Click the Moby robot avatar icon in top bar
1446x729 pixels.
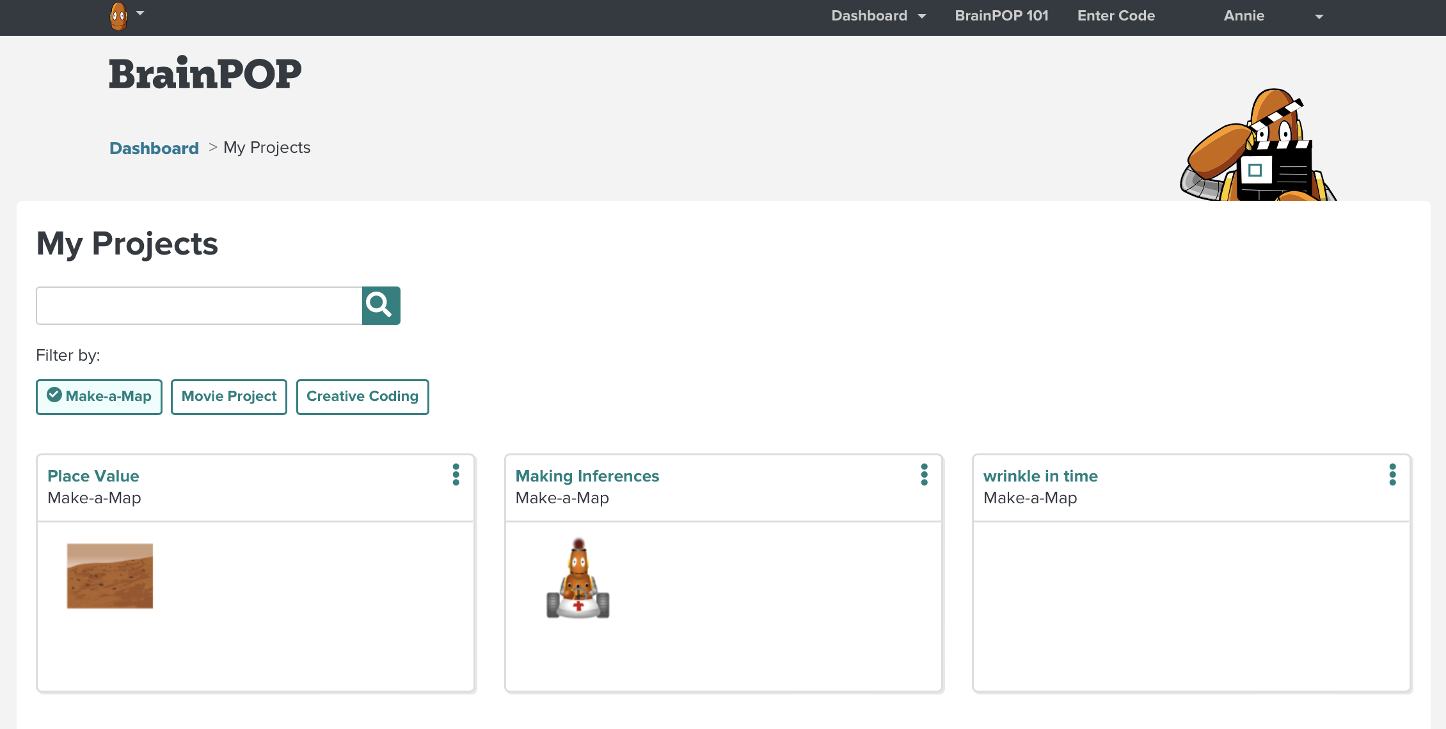pos(118,15)
